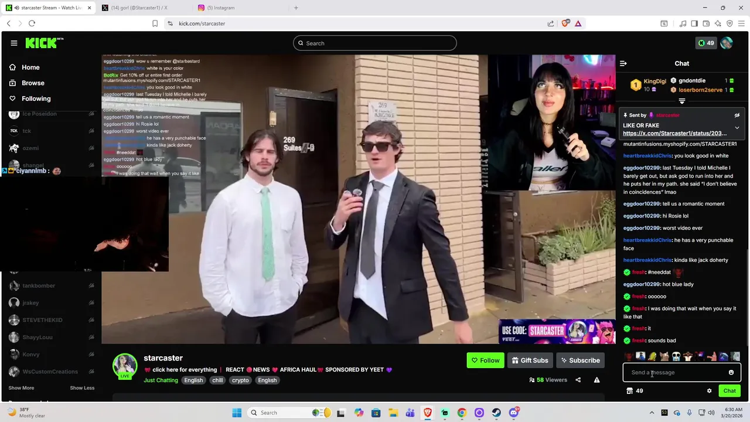Open a new browser tab
This screenshot has height=422, width=750.
click(296, 8)
